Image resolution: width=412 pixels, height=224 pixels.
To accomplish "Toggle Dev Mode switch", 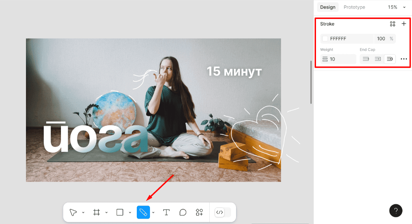I will pos(223,212).
